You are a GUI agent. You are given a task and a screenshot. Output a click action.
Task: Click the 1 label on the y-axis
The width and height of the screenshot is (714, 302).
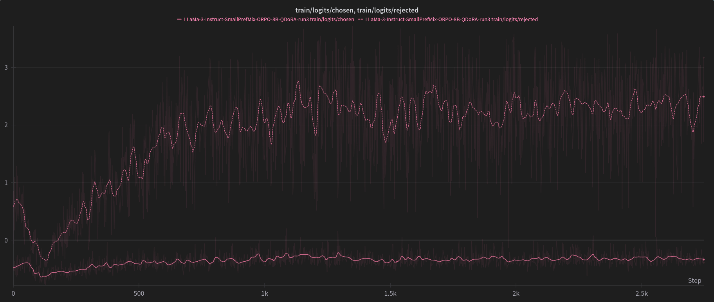click(6, 183)
